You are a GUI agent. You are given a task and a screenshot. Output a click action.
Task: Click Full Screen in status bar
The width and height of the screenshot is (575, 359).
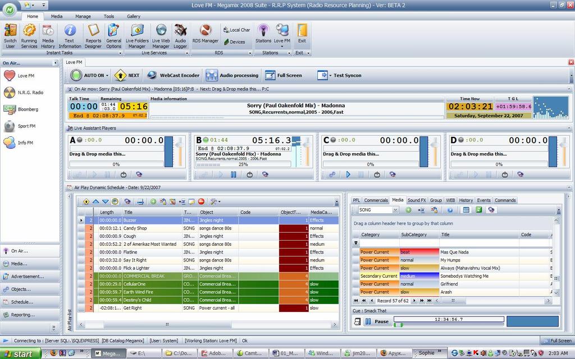[558, 340]
